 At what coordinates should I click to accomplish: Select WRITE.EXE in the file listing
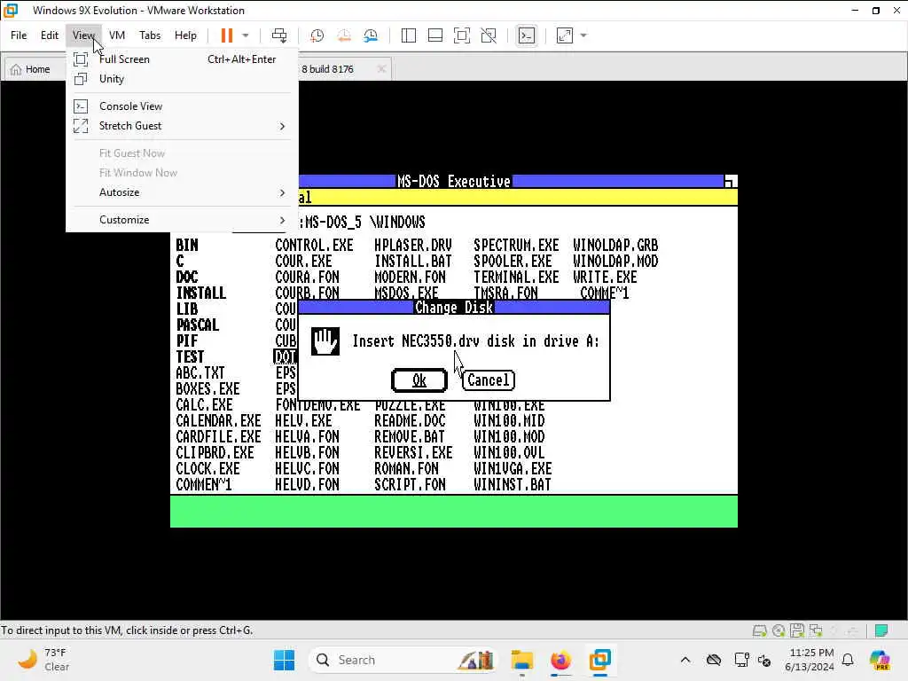(x=605, y=278)
